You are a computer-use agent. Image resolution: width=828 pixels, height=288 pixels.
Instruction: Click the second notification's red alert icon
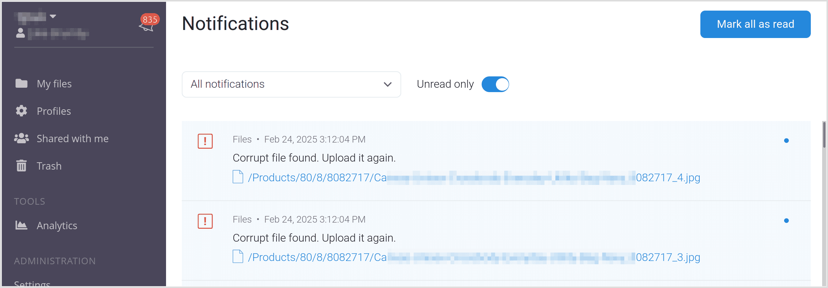click(205, 221)
